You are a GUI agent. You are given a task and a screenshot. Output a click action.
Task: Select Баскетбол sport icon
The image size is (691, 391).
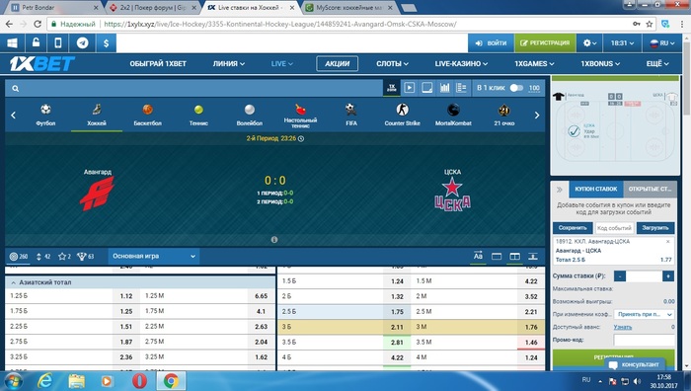pos(148,115)
